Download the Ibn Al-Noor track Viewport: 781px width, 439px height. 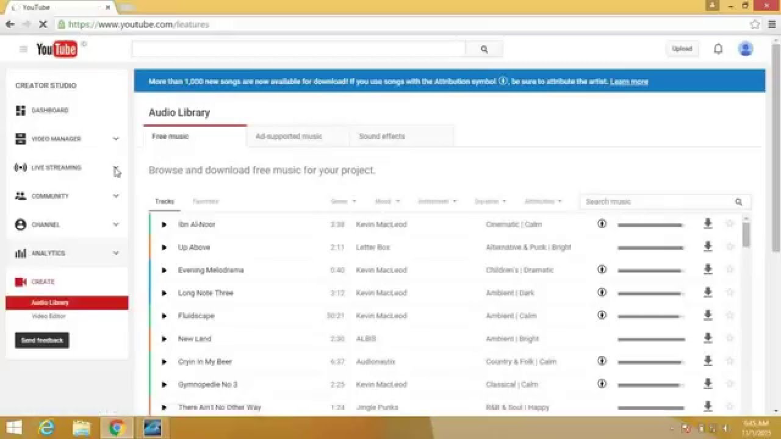[708, 224]
